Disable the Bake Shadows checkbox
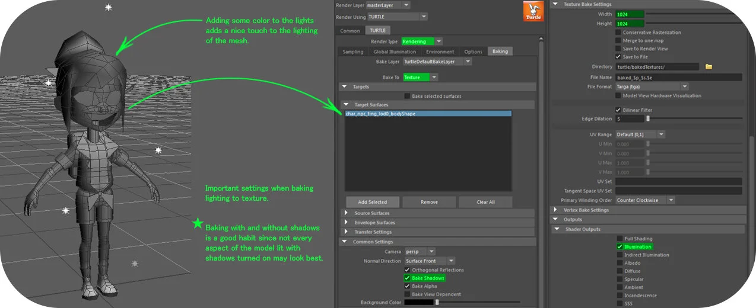This screenshot has height=308, width=756. coord(407,278)
